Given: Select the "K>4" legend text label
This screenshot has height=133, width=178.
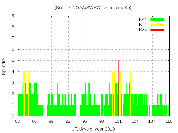Looking at the screenshot, I should 143,30.
